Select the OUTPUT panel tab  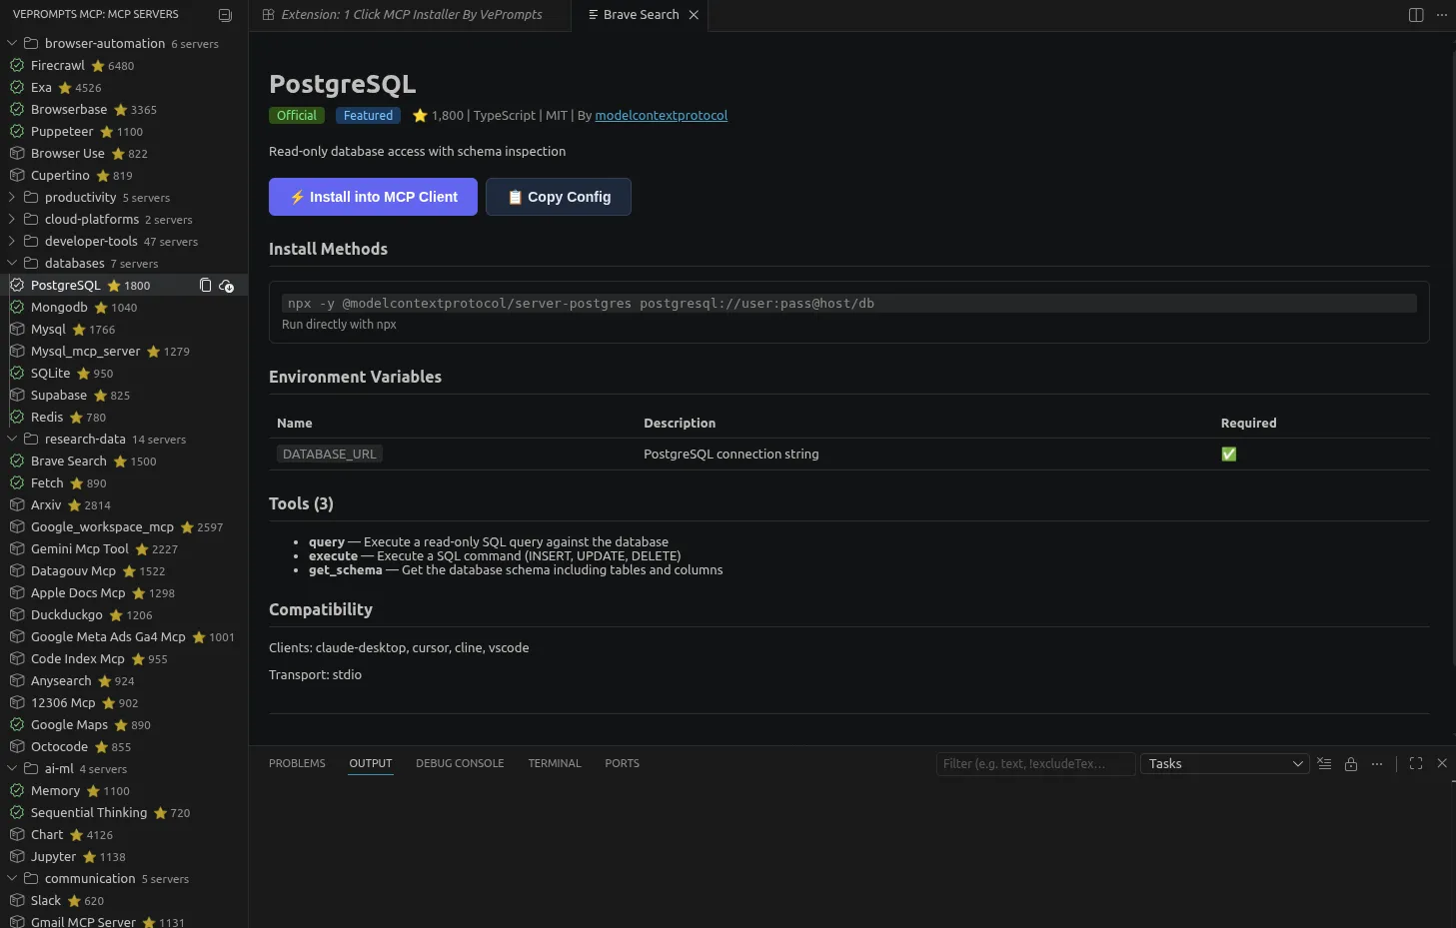pos(370,763)
